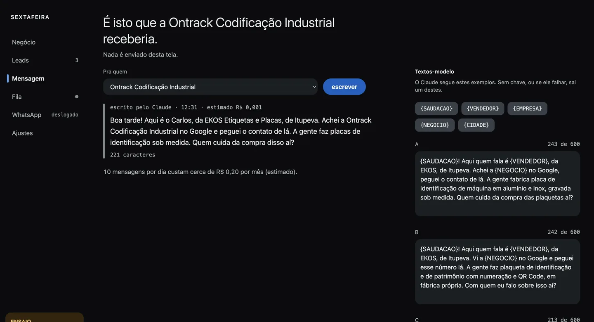594x322 pixels.
Task: Insert the {NEGOCIO} placeholder chip
Action: [435, 125]
